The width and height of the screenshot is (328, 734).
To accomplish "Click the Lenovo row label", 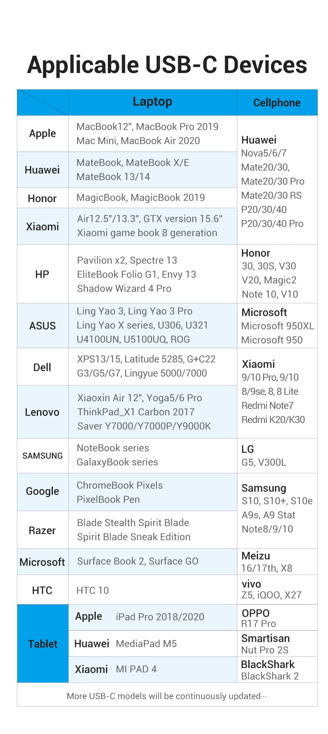I will point(42,412).
